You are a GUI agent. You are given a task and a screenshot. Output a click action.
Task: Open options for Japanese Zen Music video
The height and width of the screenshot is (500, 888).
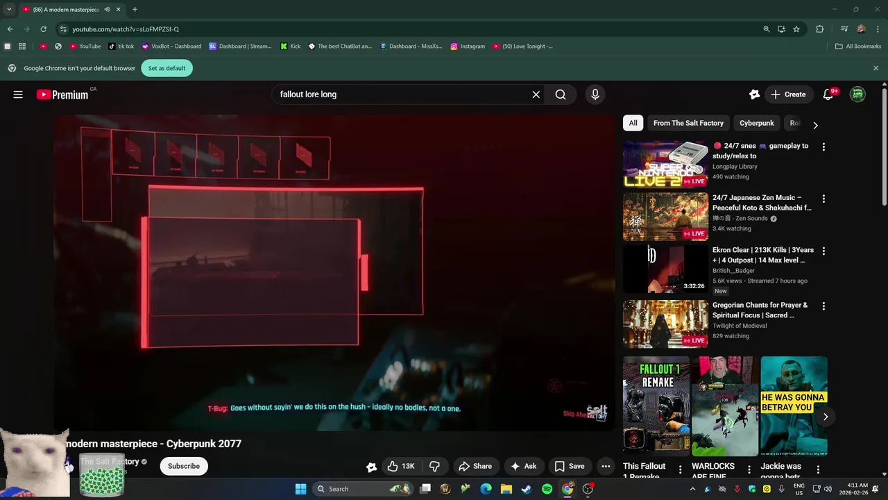point(823,199)
